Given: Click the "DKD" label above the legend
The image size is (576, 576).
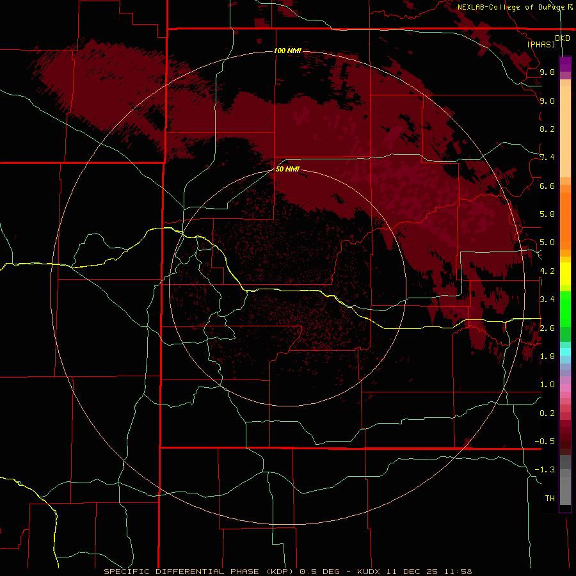Looking at the screenshot, I should (x=562, y=38).
